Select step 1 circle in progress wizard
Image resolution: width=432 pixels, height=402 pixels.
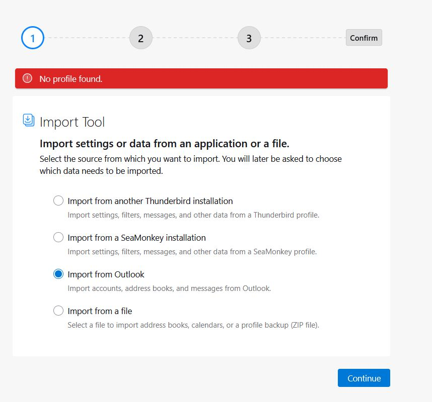pyautogui.click(x=33, y=38)
